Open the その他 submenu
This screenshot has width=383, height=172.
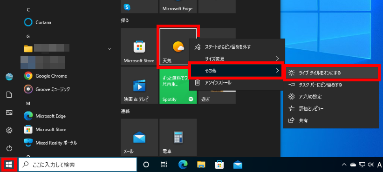coord(236,71)
